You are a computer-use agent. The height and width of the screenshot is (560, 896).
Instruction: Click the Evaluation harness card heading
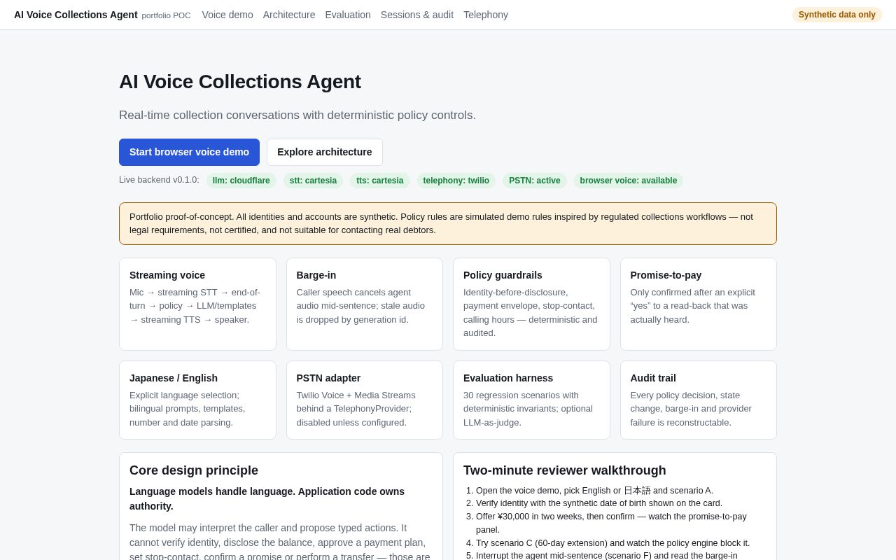point(508,378)
